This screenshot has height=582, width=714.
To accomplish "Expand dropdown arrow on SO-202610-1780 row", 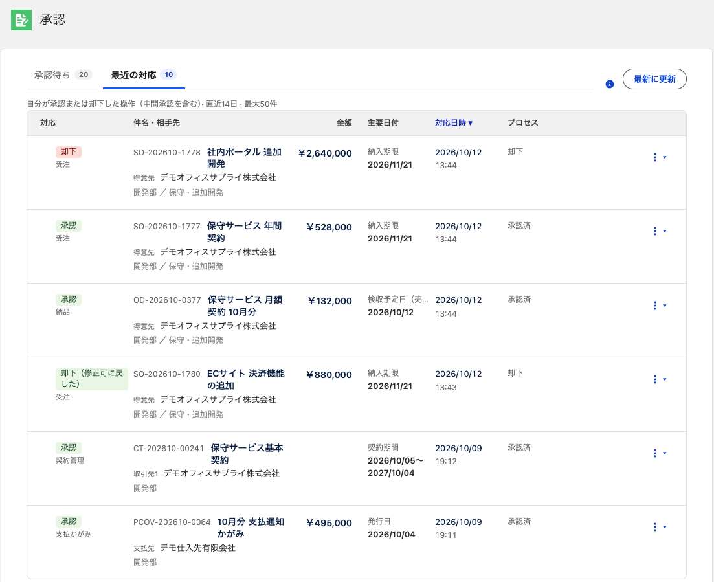I will (x=665, y=379).
